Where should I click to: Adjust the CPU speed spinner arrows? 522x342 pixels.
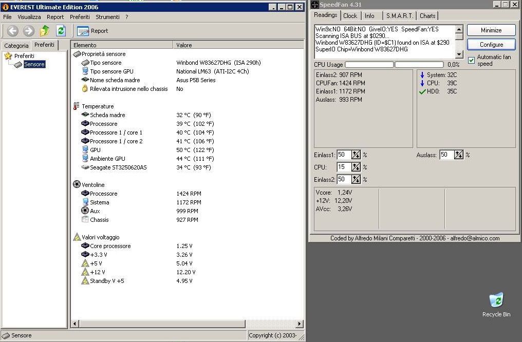coord(356,167)
